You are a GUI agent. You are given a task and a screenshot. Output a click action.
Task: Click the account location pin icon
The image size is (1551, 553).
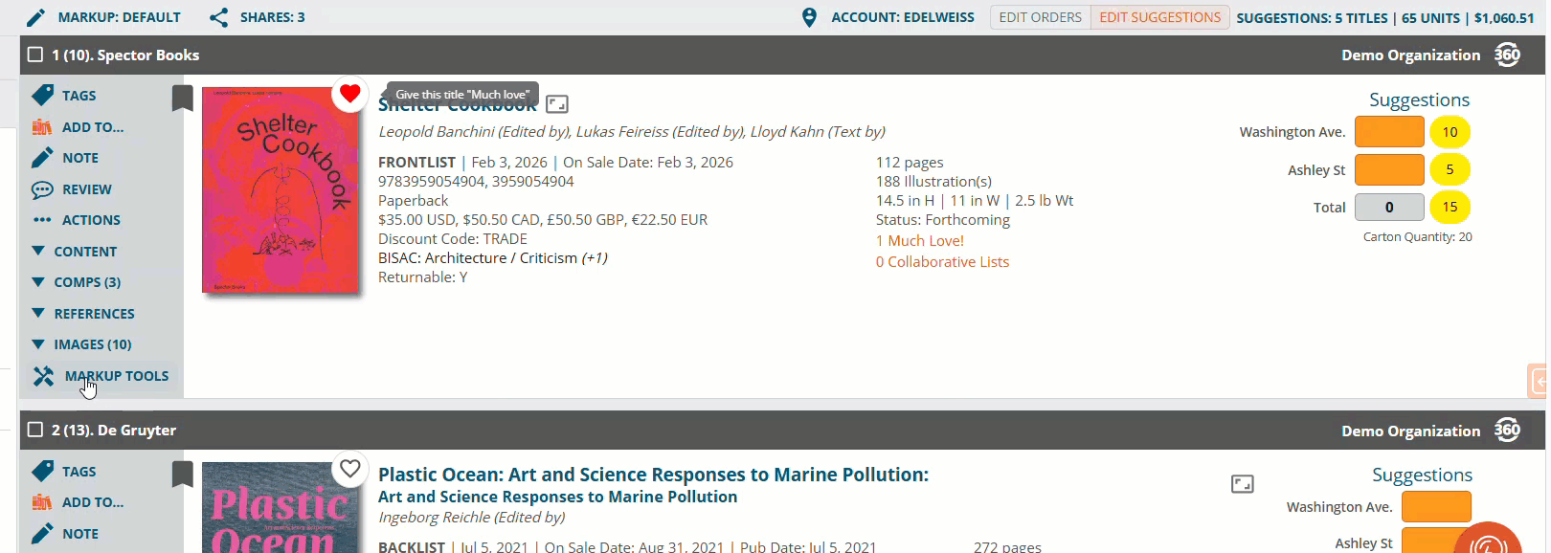click(809, 17)
